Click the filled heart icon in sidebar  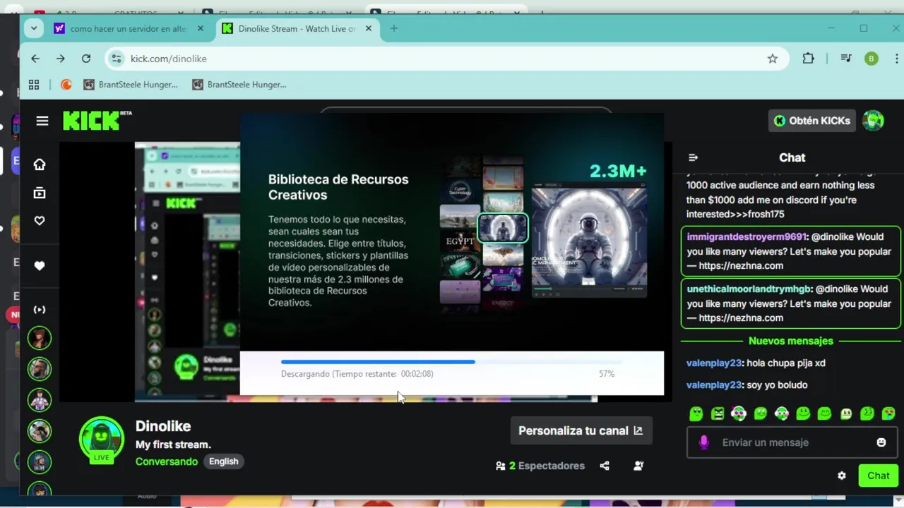(x=40, y=266)
